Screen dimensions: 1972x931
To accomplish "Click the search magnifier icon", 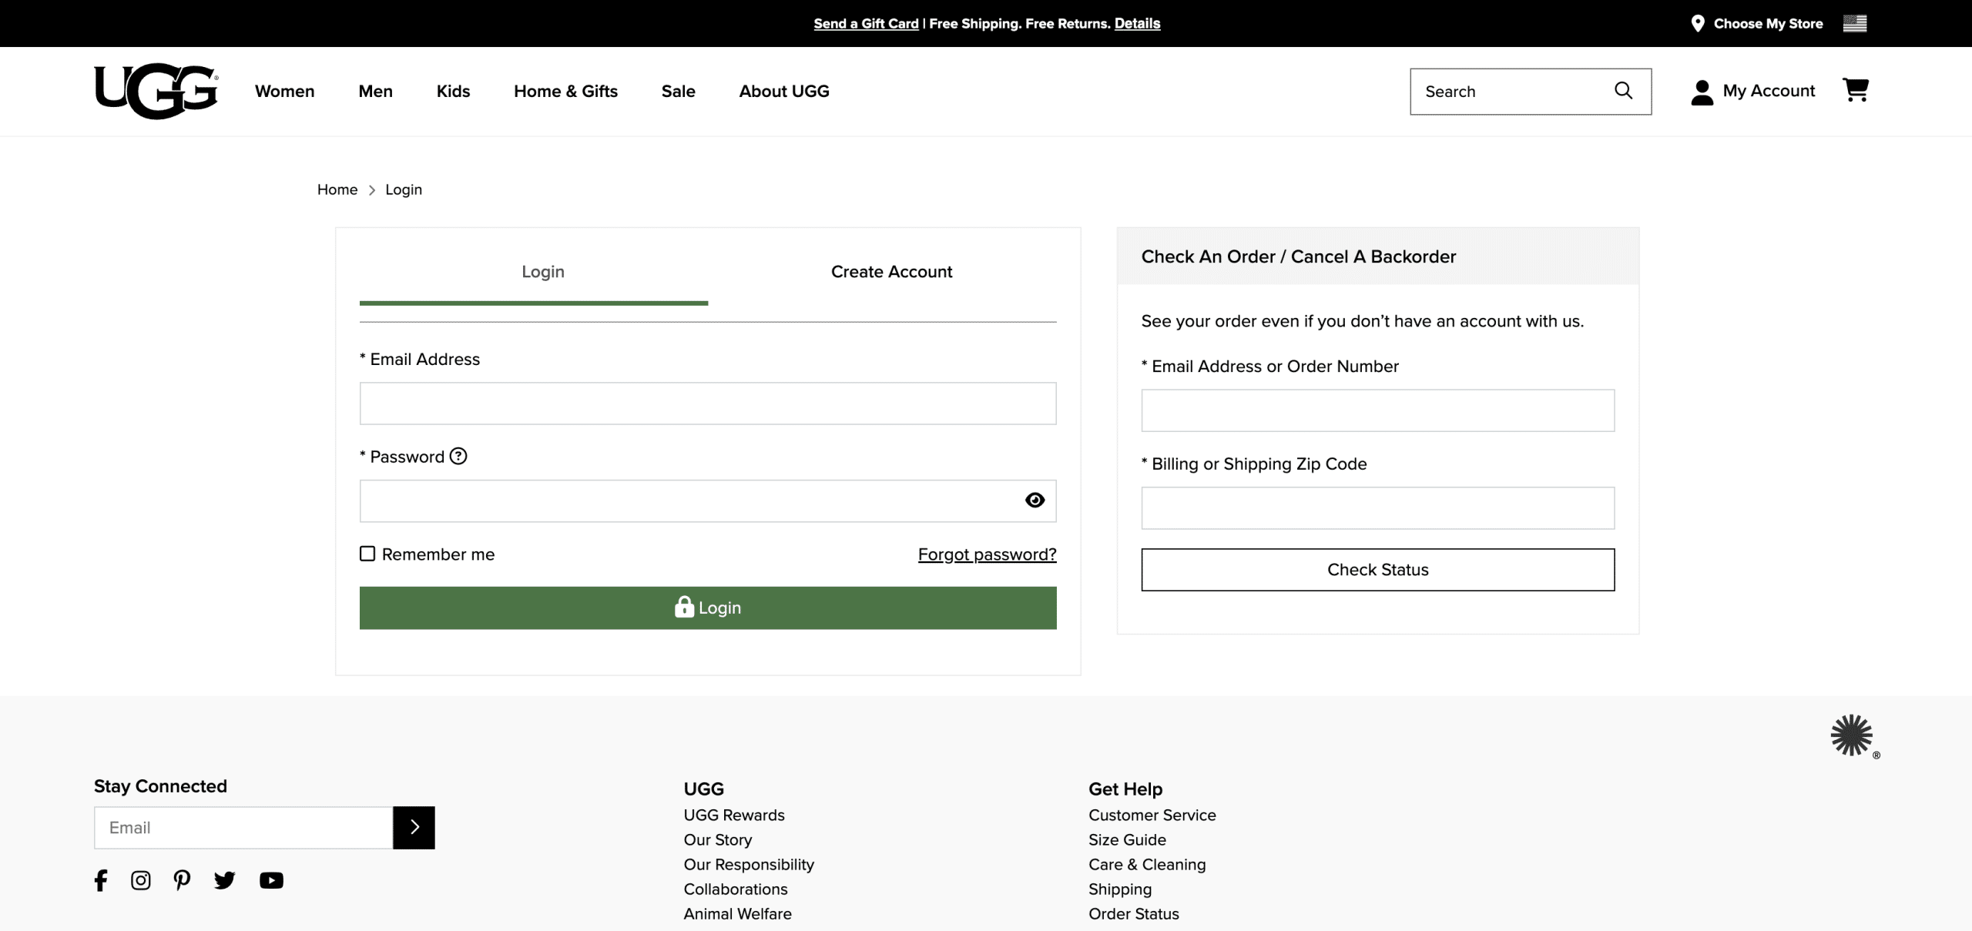I will [x=1624, y=91].
